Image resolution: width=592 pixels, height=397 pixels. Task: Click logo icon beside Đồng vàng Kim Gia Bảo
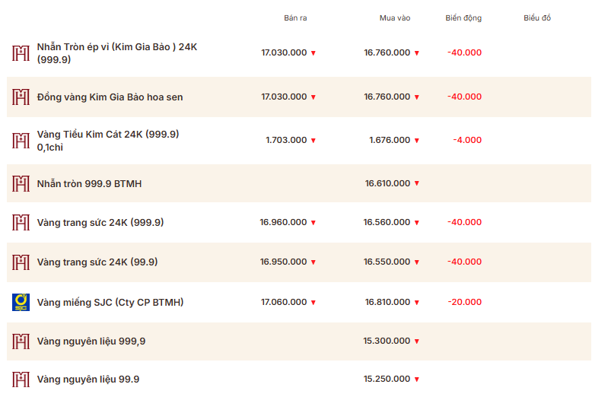tap(21, 97)
